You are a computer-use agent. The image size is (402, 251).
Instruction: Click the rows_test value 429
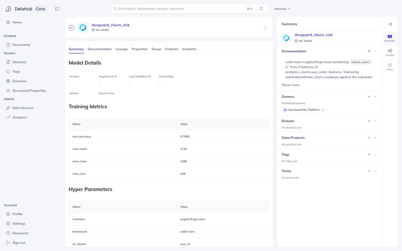click(x=183, y=174)
